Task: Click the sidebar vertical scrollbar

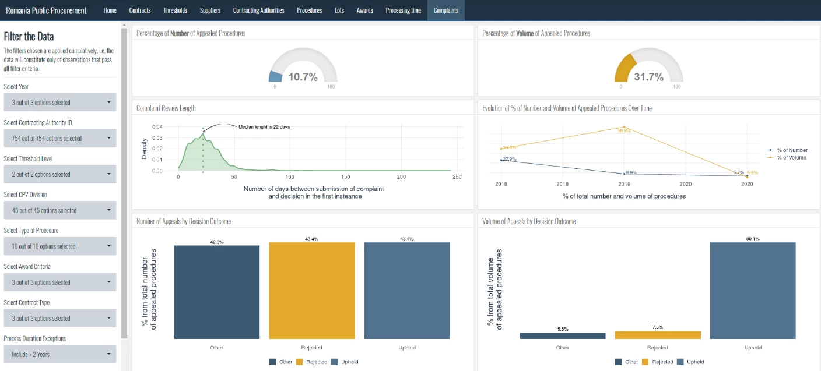Action: tap(124, 182)
